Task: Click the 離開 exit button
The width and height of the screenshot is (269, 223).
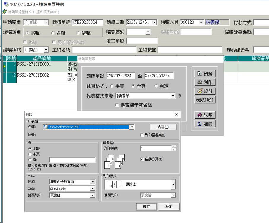Action: click(x=205, y=124)
